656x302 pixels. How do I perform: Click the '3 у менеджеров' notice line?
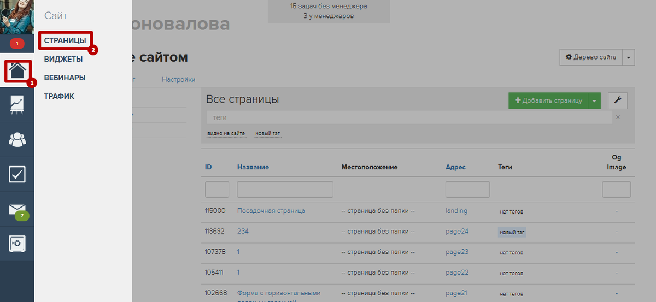click(x=329, y=16)
